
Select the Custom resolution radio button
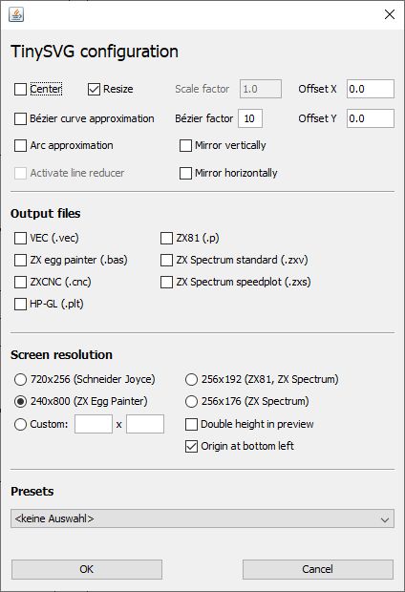(x=20, y=424)
